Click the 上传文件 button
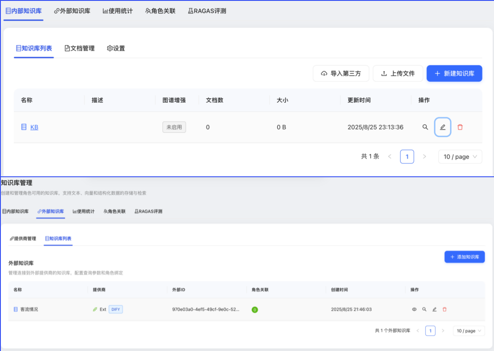 [398, 73]
